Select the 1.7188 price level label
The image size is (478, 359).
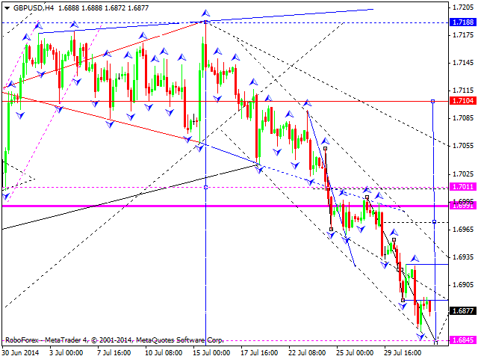[x=462, y=23]
